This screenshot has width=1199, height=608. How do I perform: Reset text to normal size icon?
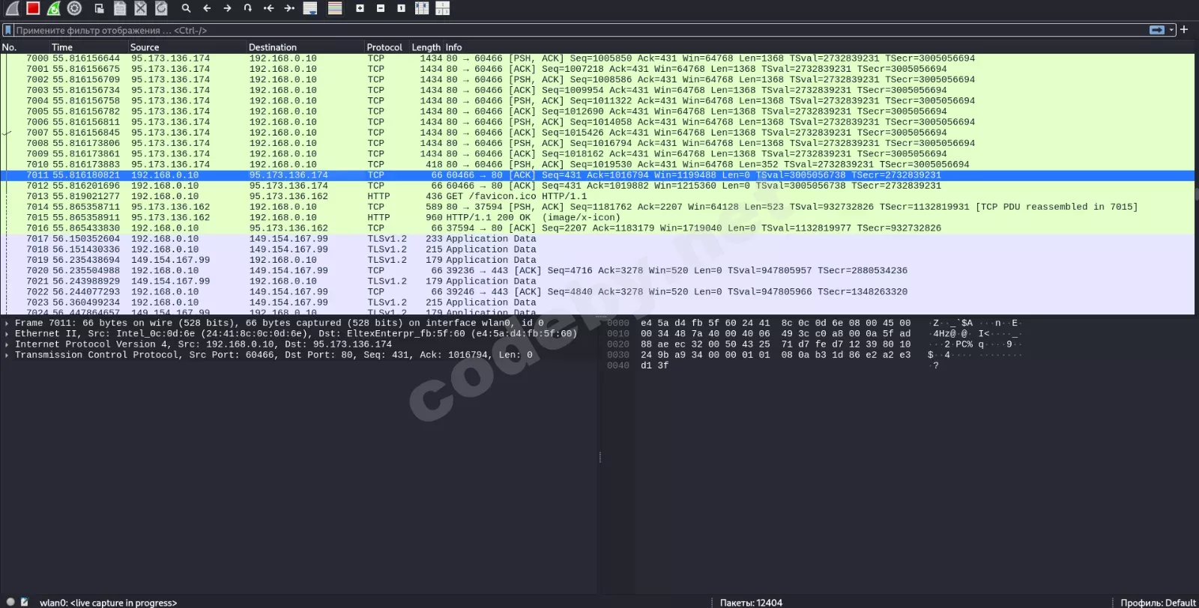tap(401, 8)
